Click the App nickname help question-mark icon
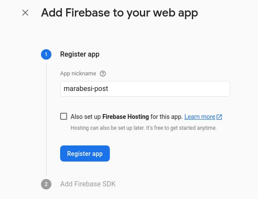Image resolution: width=258 pixels, height=199 pixels. tap(103, 74)
